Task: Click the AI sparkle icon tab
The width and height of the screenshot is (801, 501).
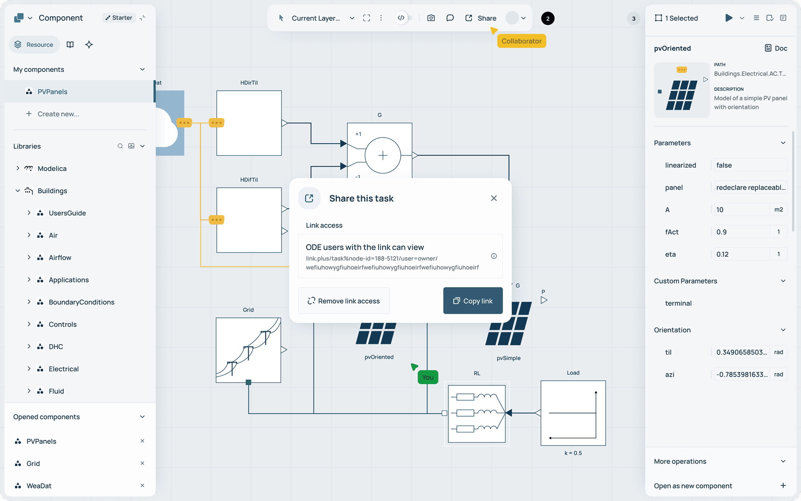Action: click(89, 45)
